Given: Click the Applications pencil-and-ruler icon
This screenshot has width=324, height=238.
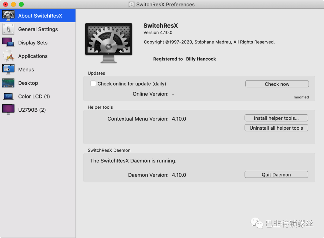Looking at the screenshot, I should 8,56.
